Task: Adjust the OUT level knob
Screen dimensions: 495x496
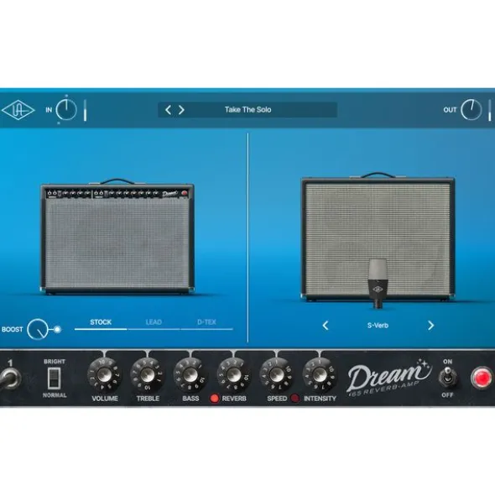Action: (x=471, y=110)
